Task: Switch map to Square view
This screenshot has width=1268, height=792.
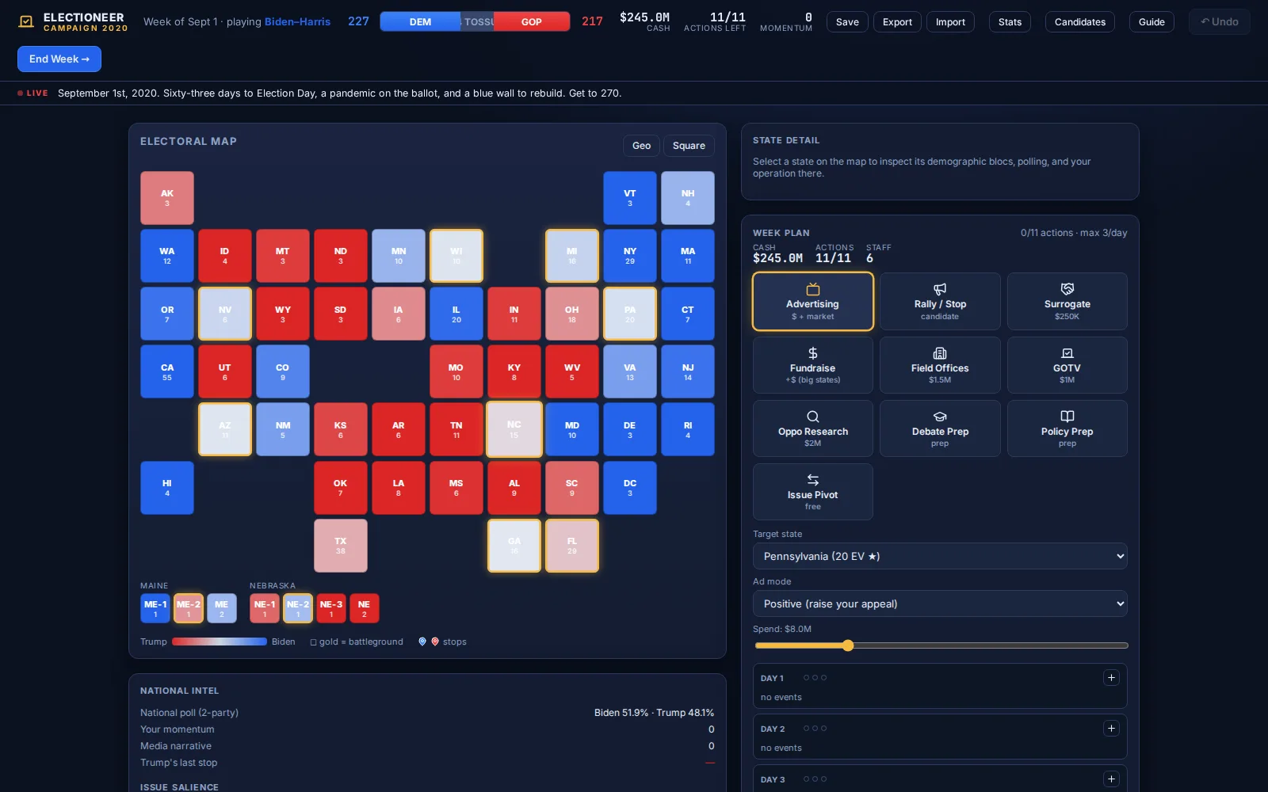Action: pyautogui.click(x=689, y=146)
